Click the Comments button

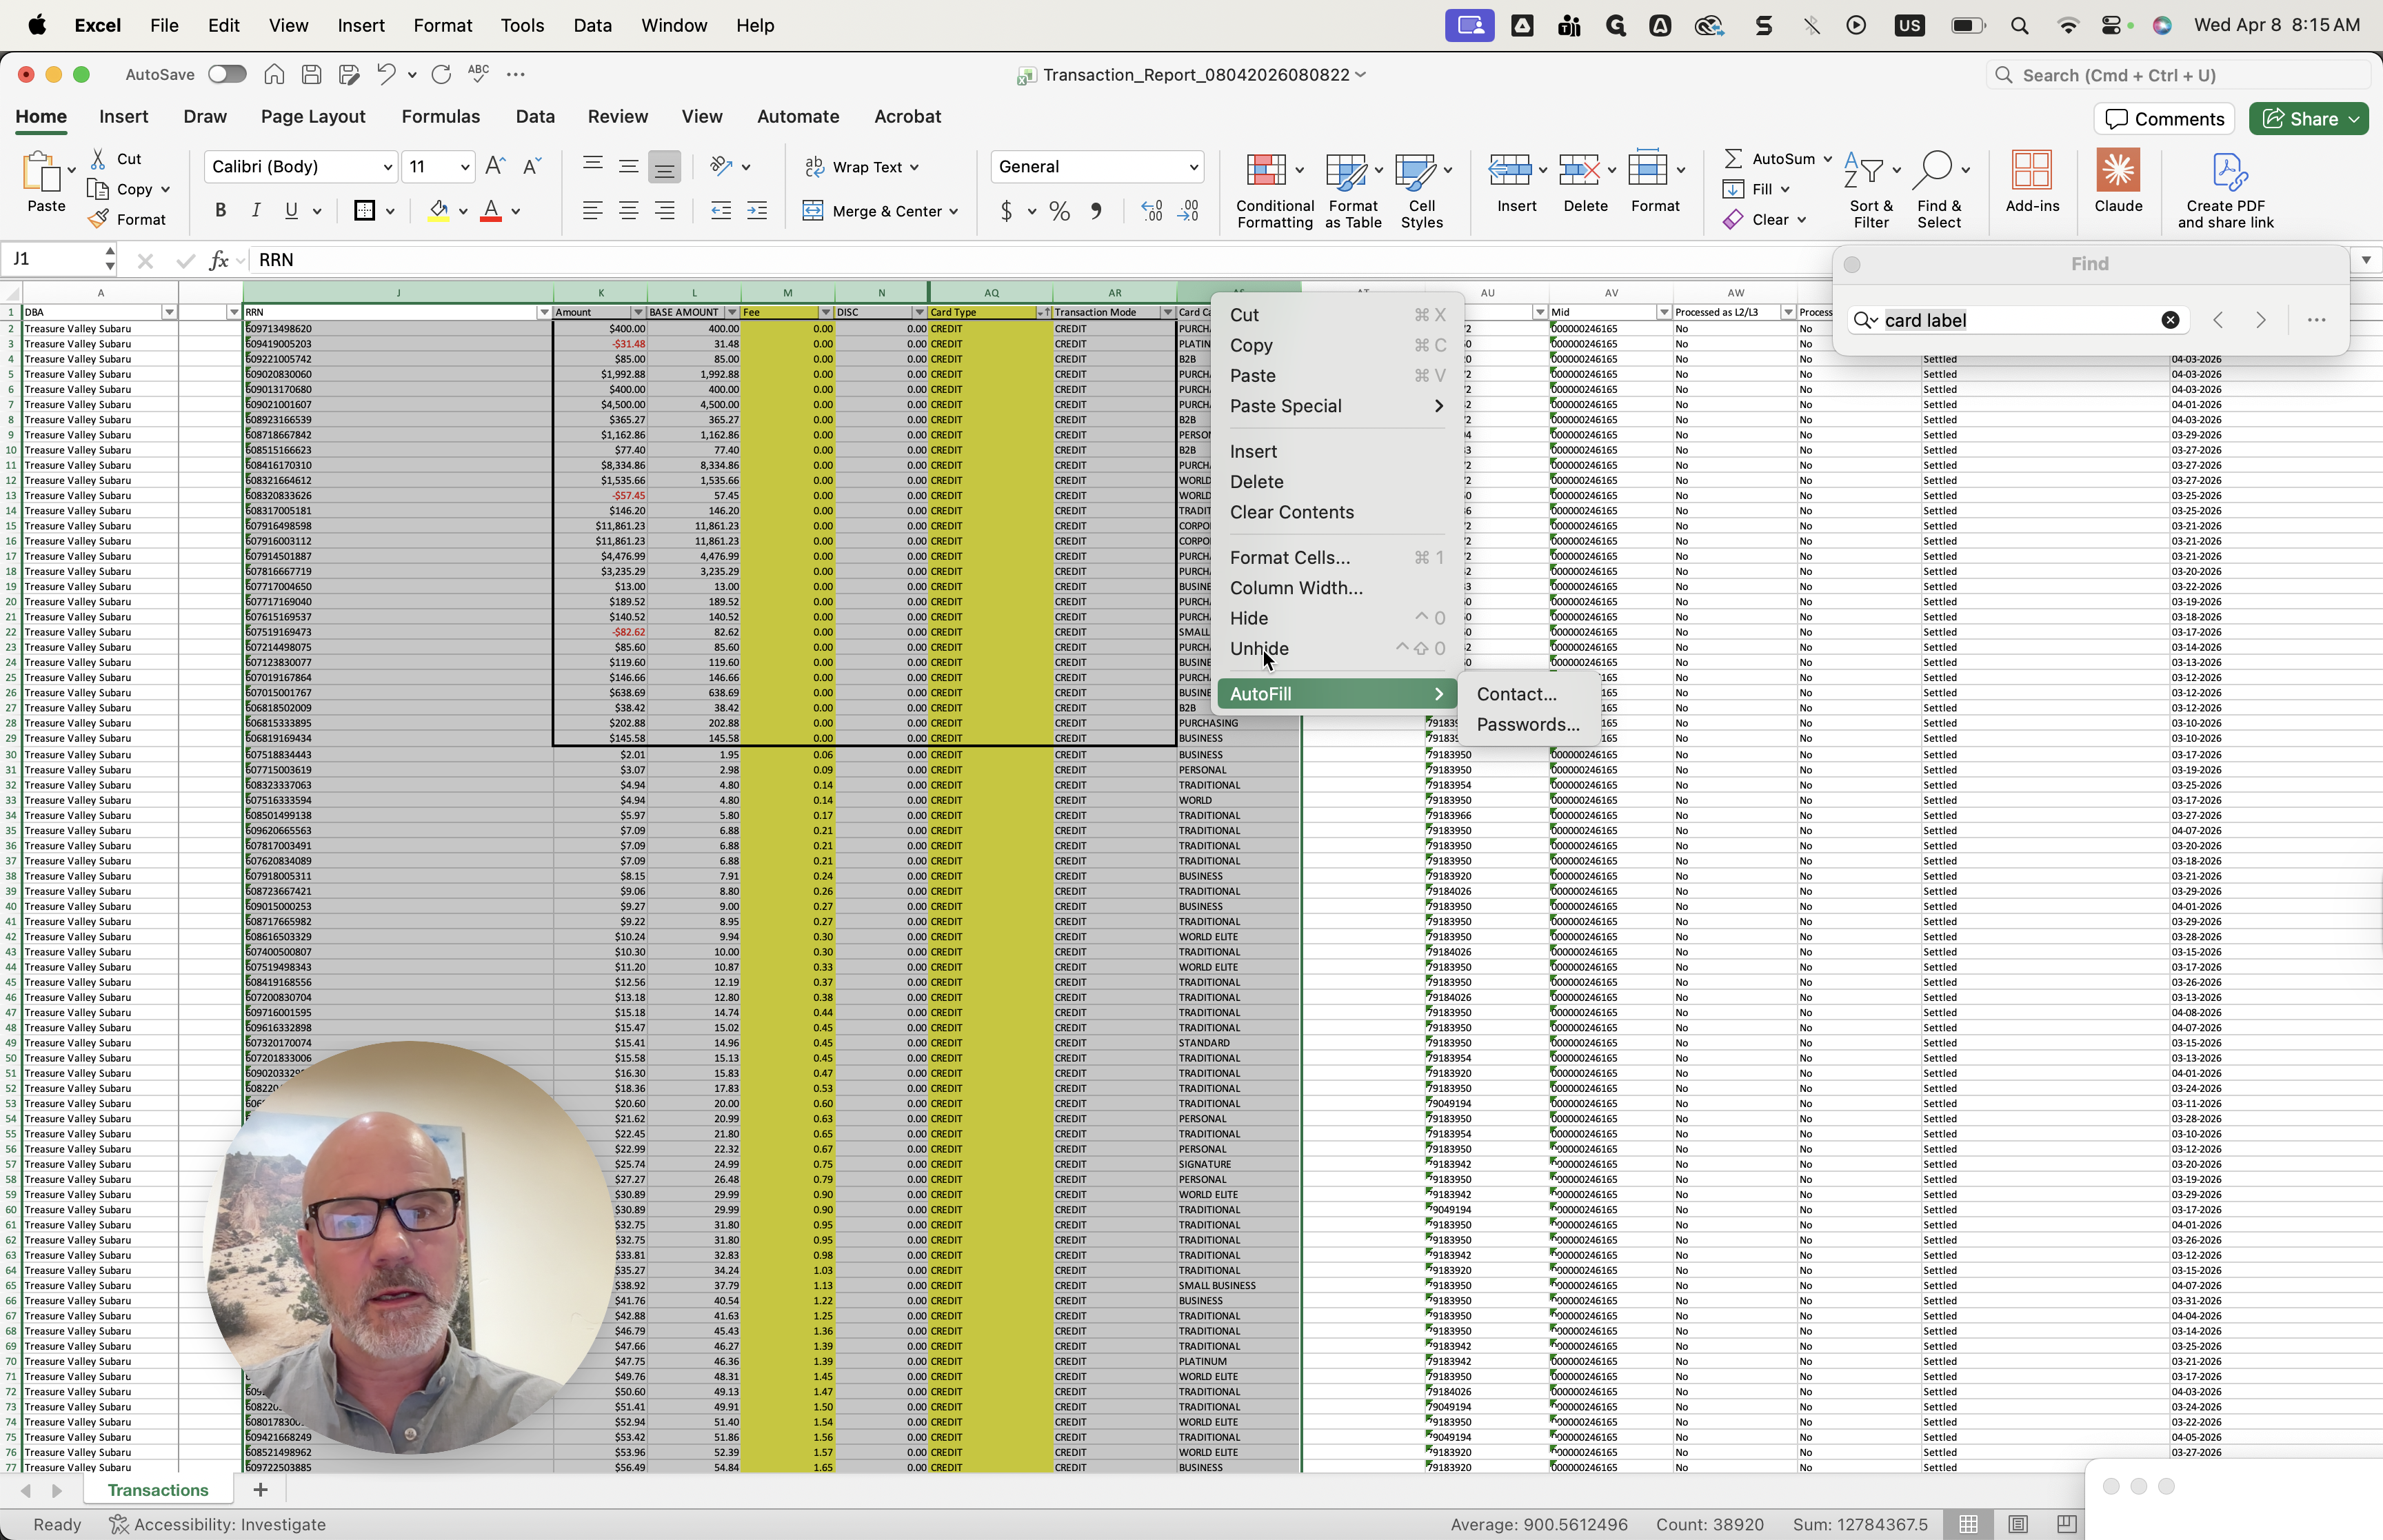click(2164, 119)
